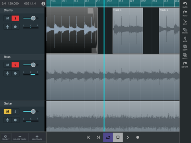The image size is (191, 143).
Task: Select the highlighted Drums audio clip
Action: click(x=72, y=31)
